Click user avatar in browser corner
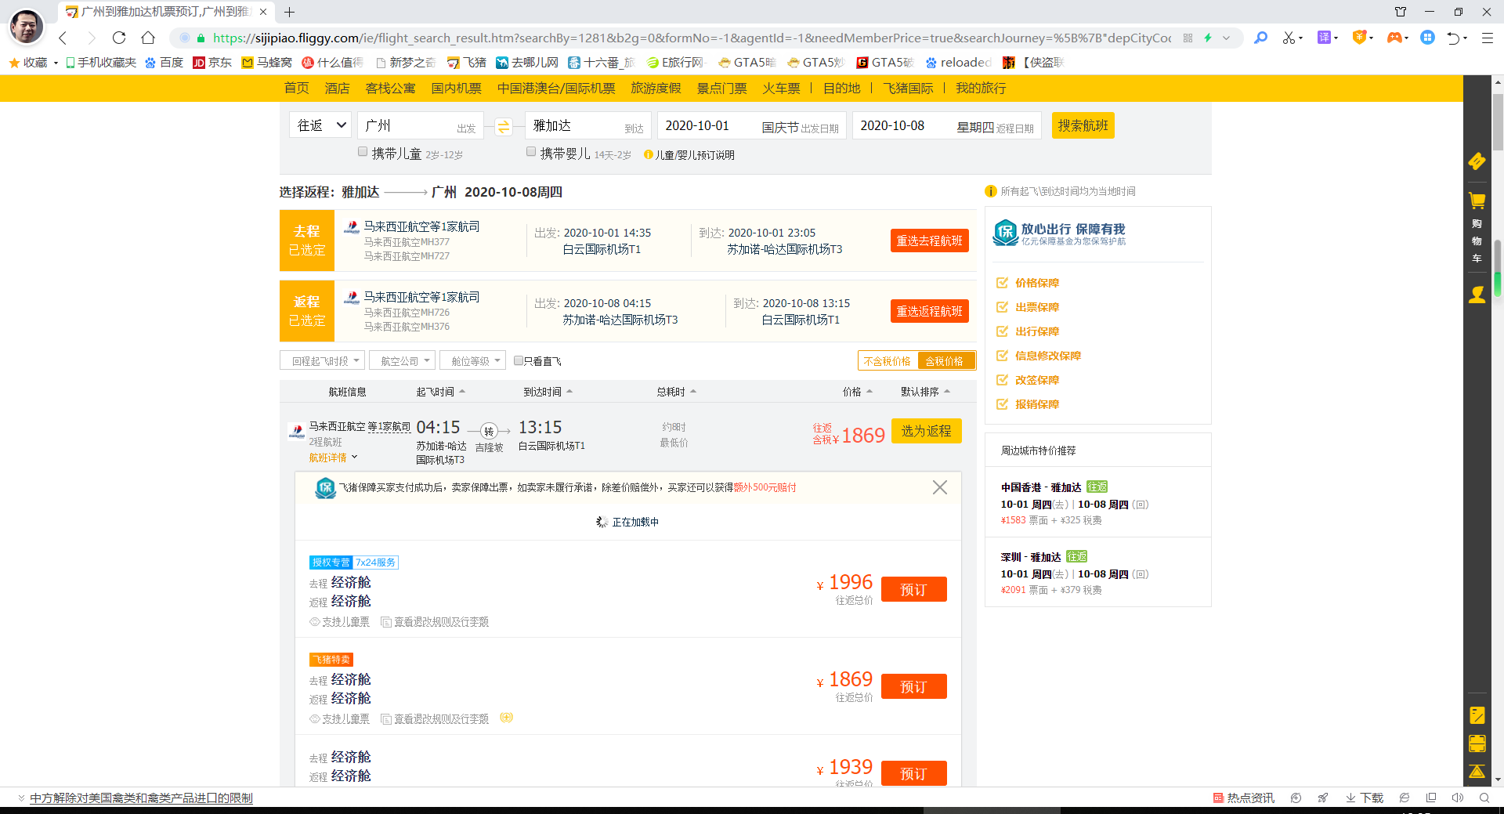Image resolution: width=1504 pixels, height=814 pixels. pos(27,27)
